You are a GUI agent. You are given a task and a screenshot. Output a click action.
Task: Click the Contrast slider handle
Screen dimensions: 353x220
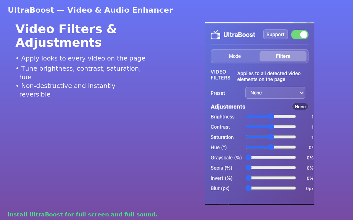(271, 127)
